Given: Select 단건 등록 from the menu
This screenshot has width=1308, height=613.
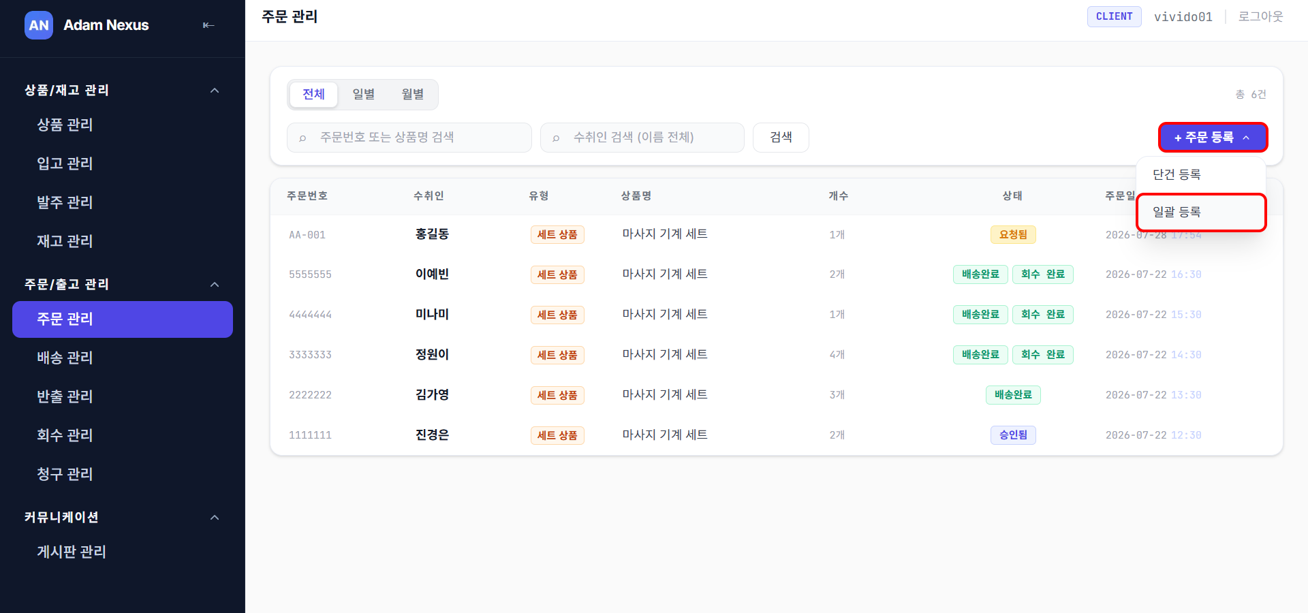Looking at the screenshot, I should click(1201, 174).
